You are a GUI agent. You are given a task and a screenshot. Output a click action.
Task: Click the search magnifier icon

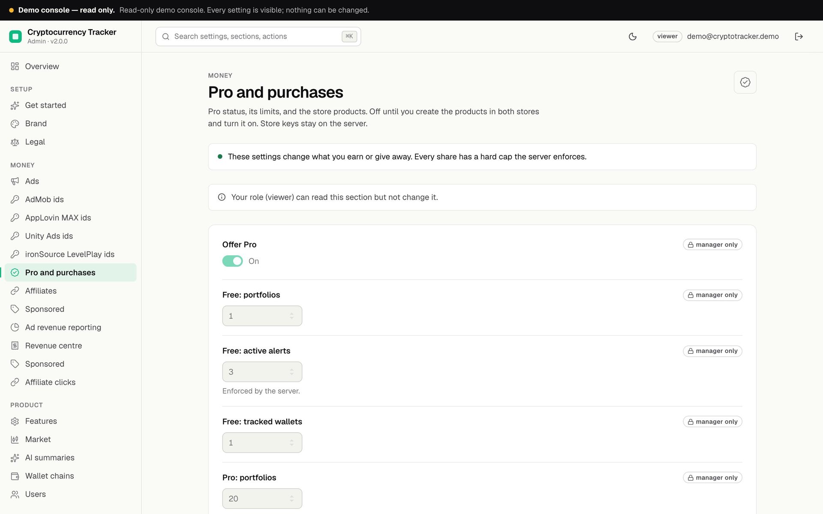point(165,36)
